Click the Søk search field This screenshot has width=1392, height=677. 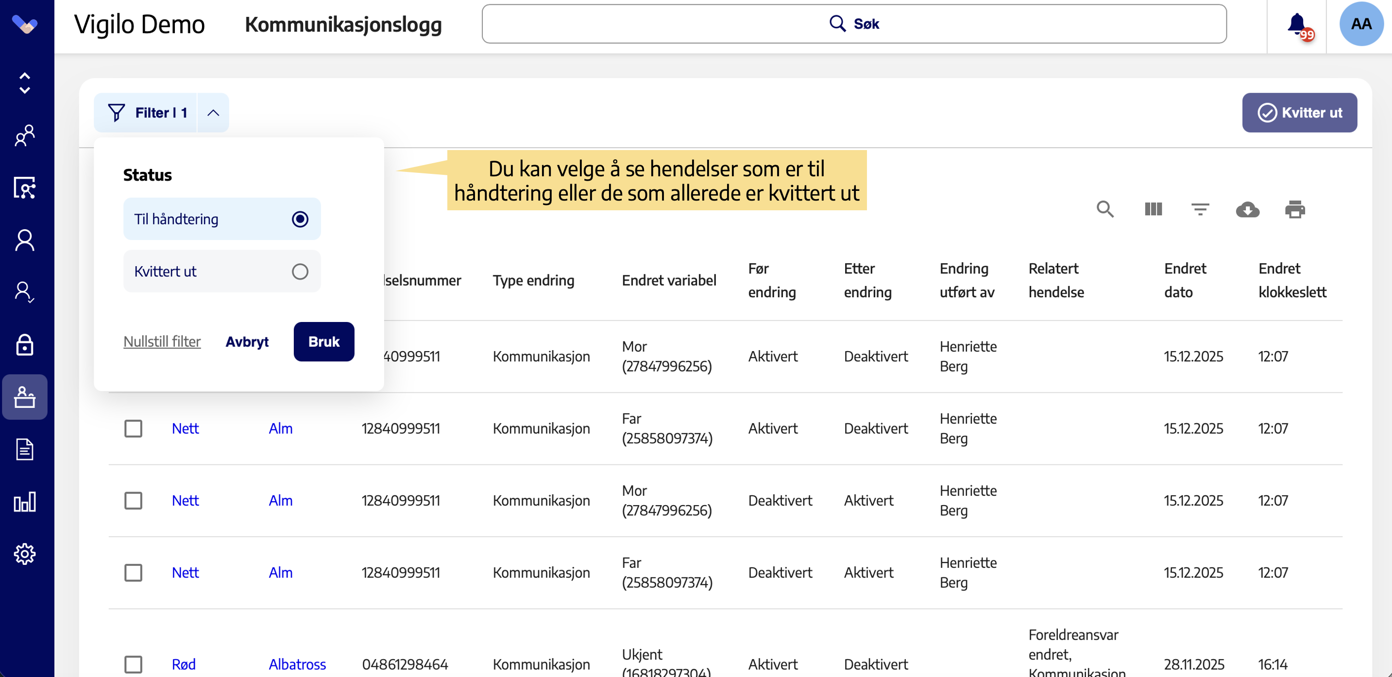(854, 24)
